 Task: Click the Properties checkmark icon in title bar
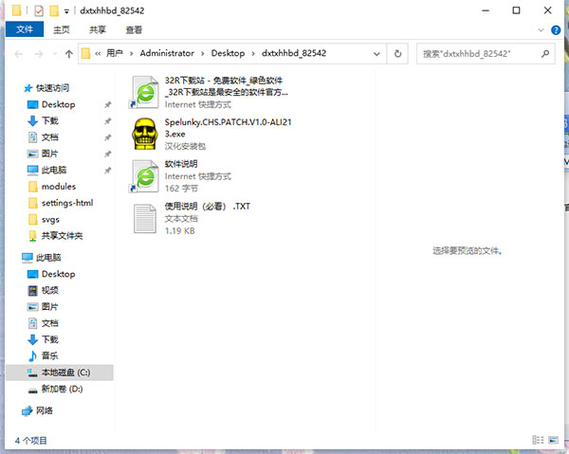(x=39, y=10)
